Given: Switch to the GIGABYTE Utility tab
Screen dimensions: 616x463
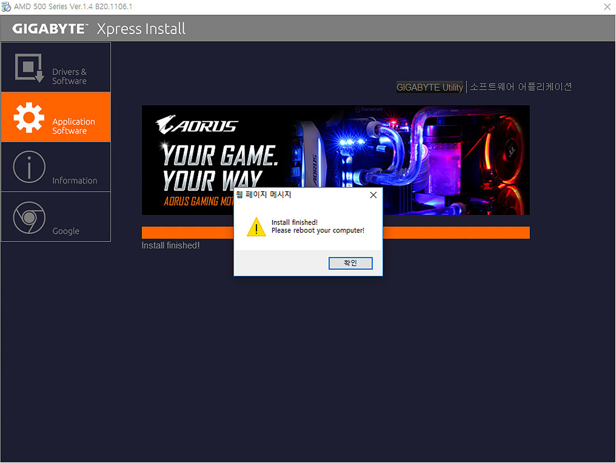Looking at the screenshot, I should 430,87.
